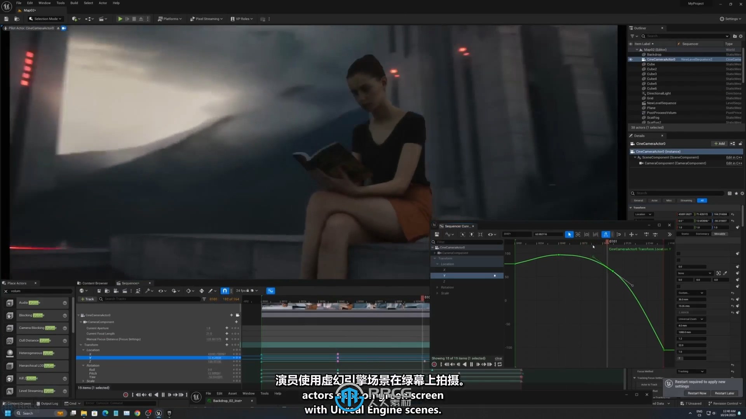Select the All filter in Details panel
This screenshot has width=746, height=419.
702,201
